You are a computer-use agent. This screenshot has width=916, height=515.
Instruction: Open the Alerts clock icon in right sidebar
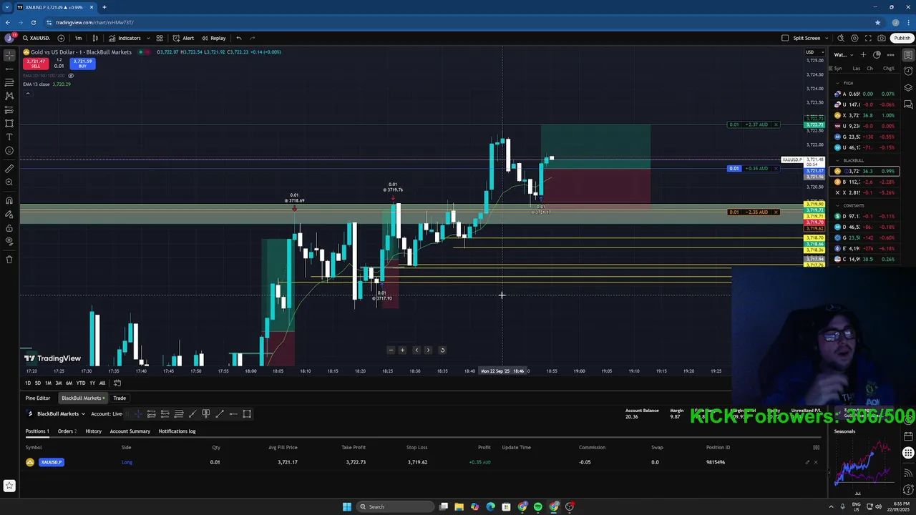908,72
